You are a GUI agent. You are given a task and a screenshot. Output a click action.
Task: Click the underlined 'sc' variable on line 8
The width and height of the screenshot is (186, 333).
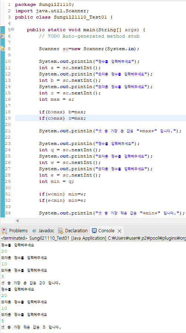click(x=66, y=49)
